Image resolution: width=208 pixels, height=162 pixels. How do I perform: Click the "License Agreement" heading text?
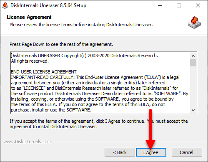pyautogui.click(x=29, y=17)
